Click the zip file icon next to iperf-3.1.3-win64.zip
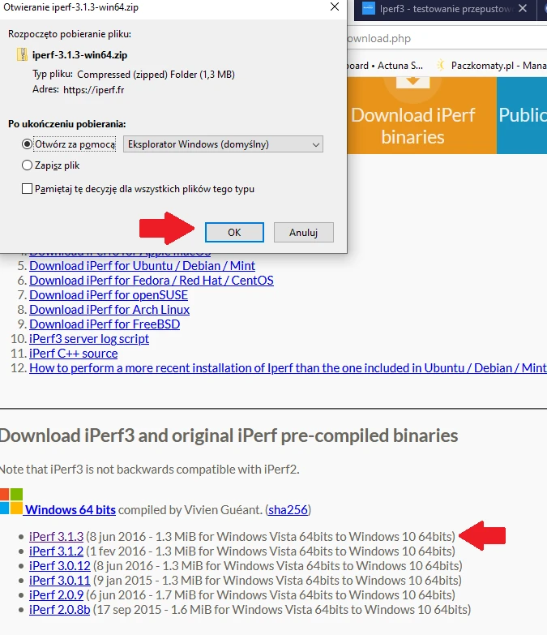 (22, 54)
